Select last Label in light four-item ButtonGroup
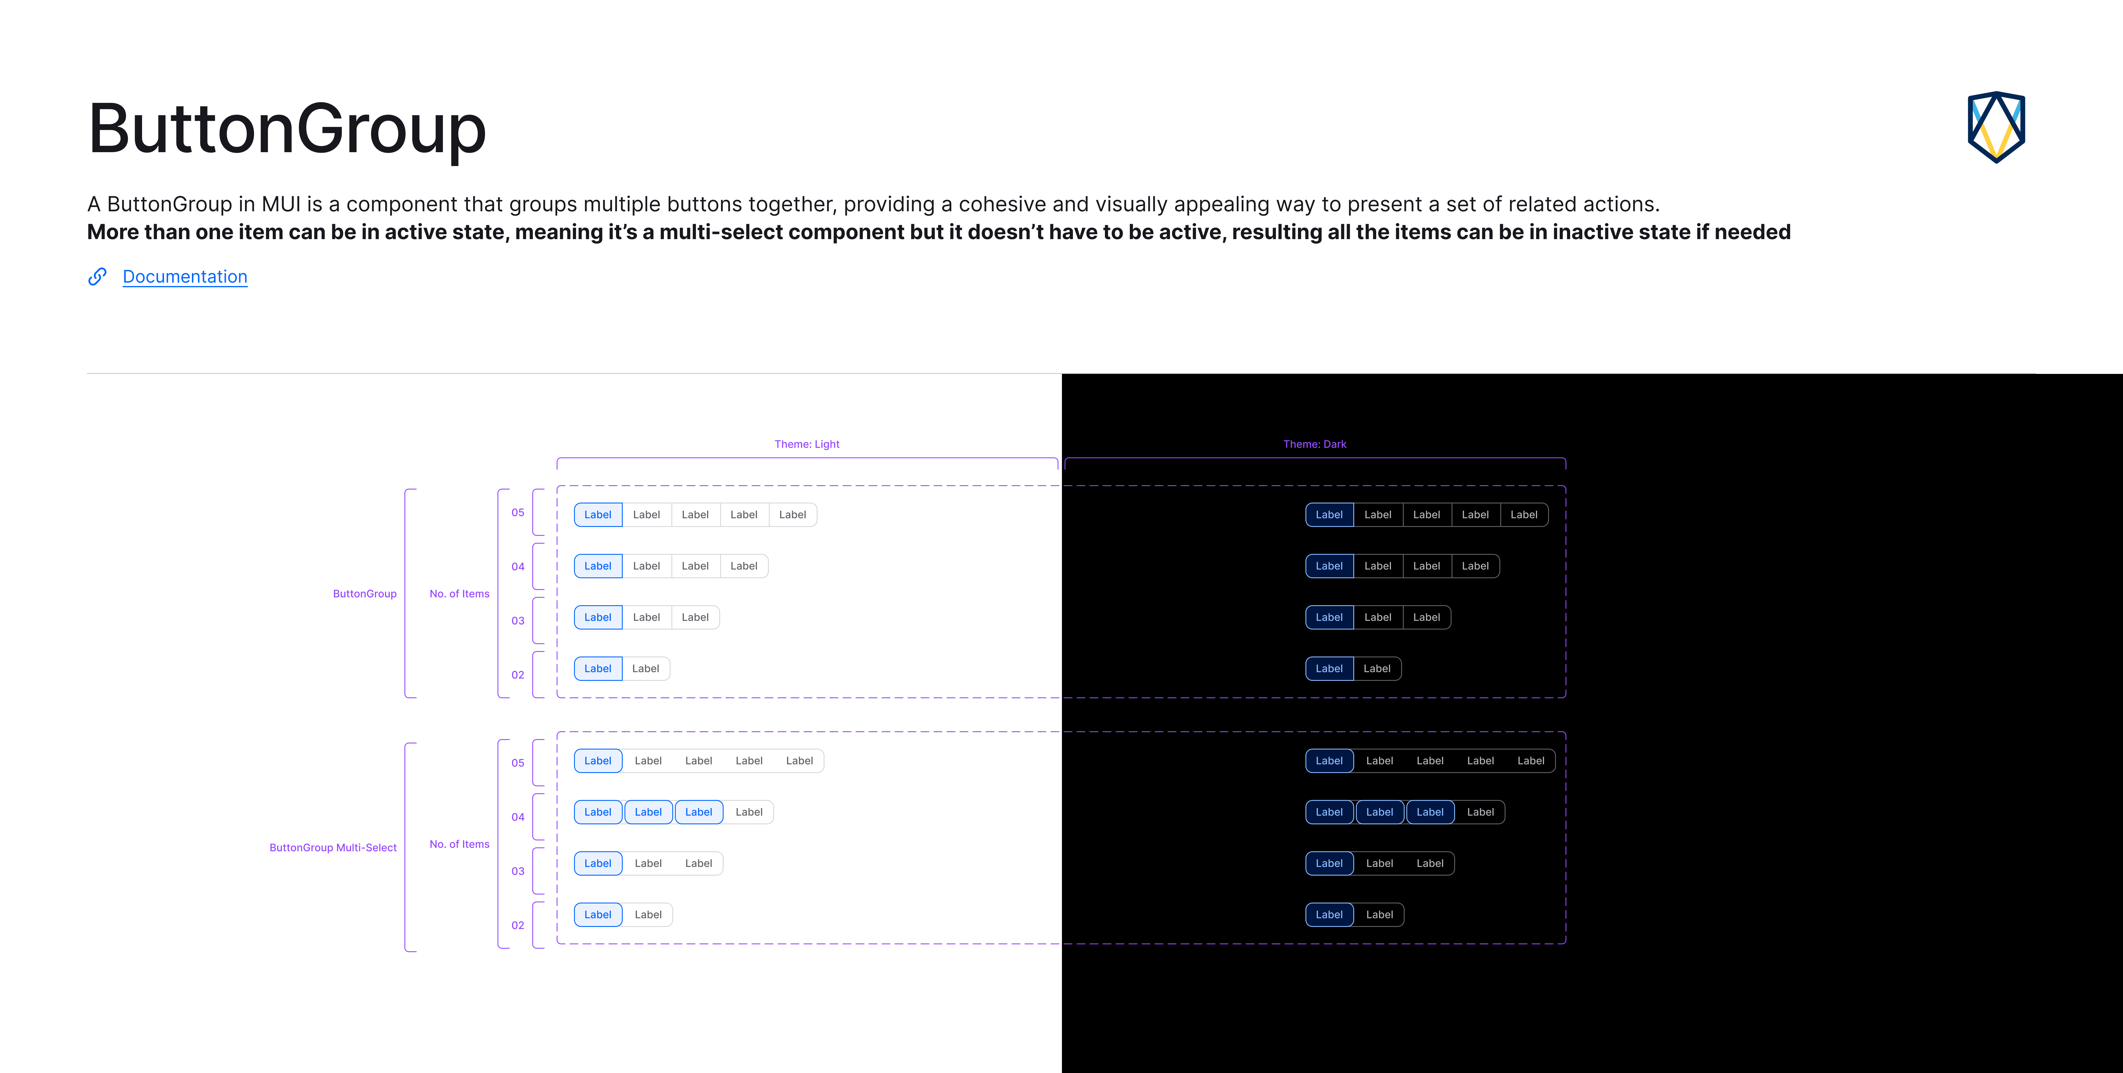Image resolution: width=2123 pixels, height=1073 pixels. (x=744, y=566)
